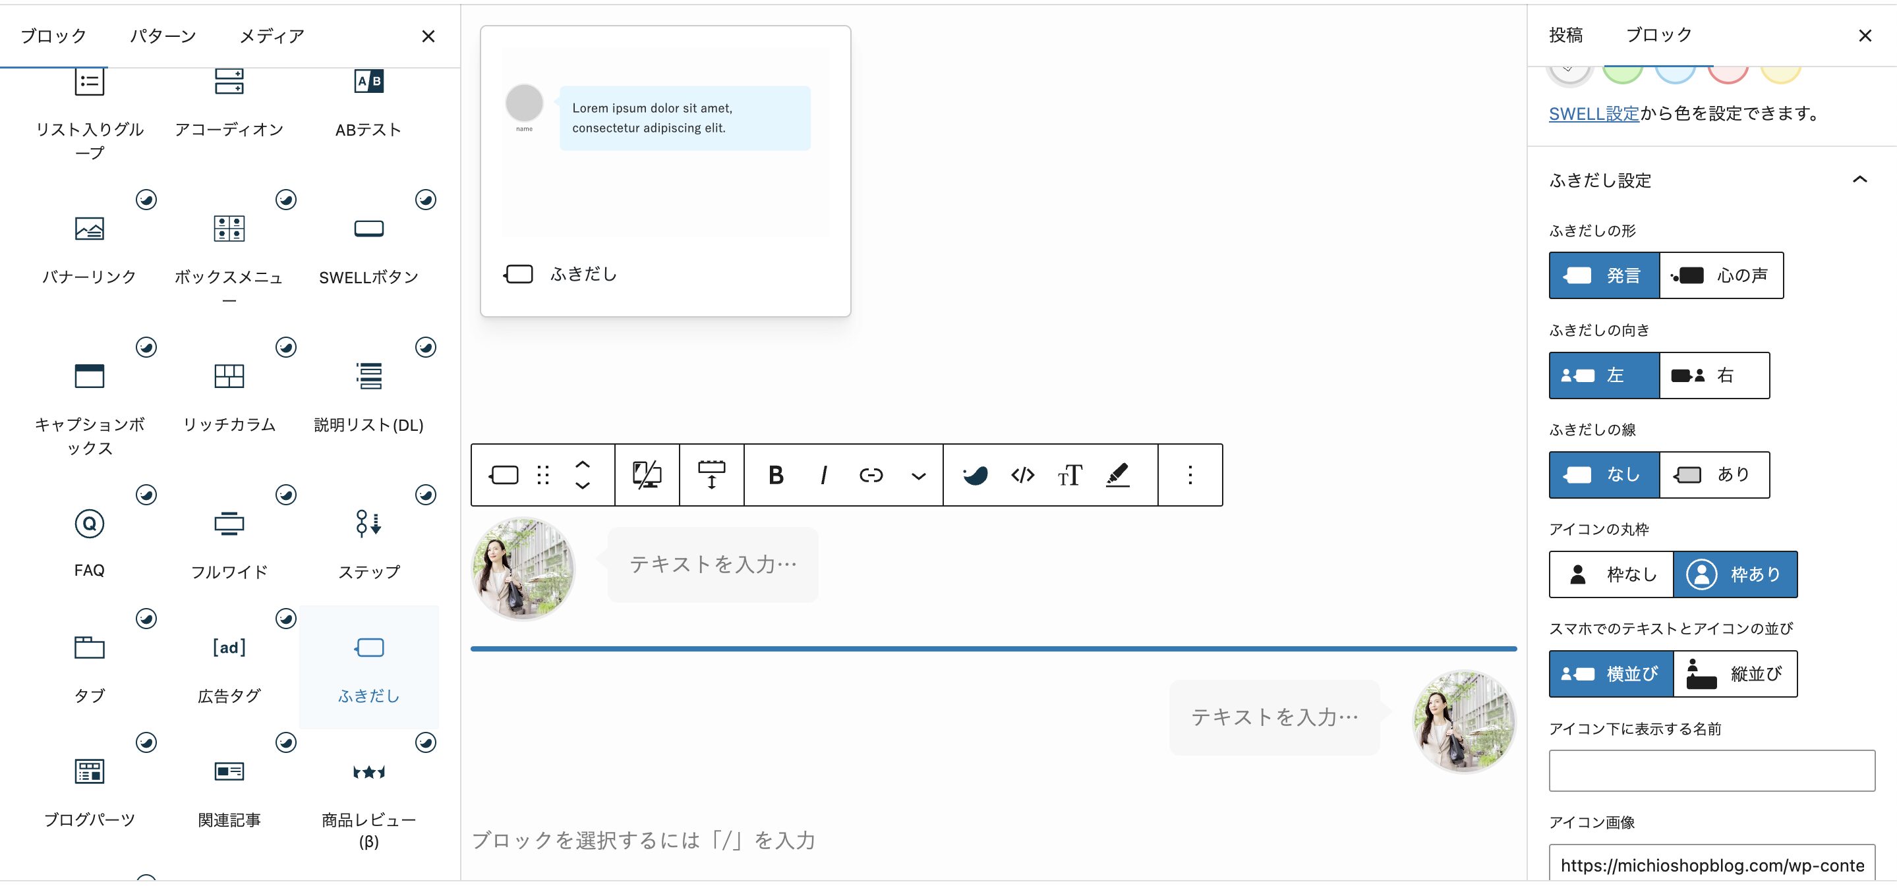This screenshot has height=888, width=1897.
Task: Open the SWELL設定 link
Action: coord(1594,113)
